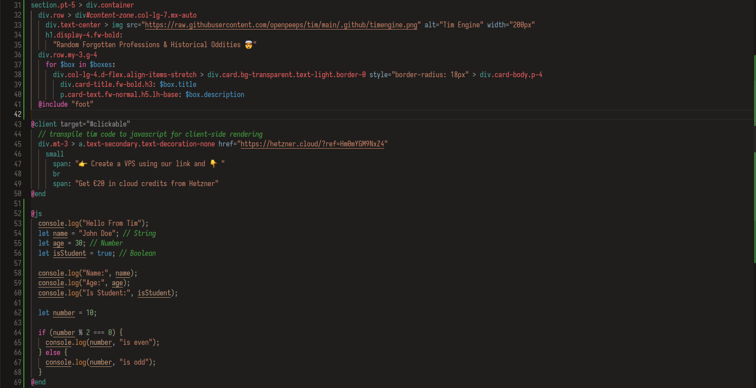Click the alt="Tim Engine" attribute
The width and height of the screenshot is (756, 388).
[454, 25]
